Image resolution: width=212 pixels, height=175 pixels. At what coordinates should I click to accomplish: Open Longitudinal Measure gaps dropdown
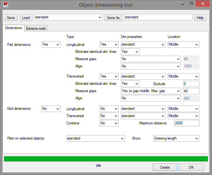point(151,59)
